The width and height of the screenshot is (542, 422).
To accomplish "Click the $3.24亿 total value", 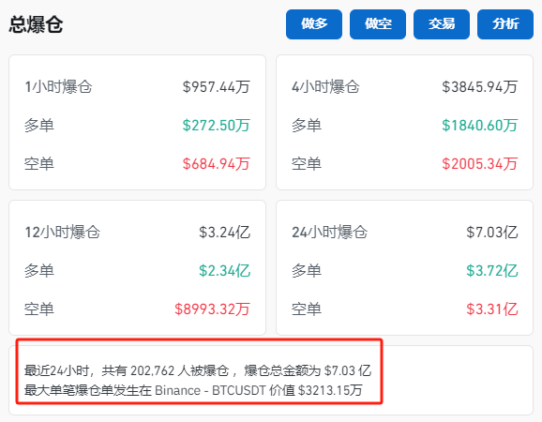I will click(x=224, y=232).
